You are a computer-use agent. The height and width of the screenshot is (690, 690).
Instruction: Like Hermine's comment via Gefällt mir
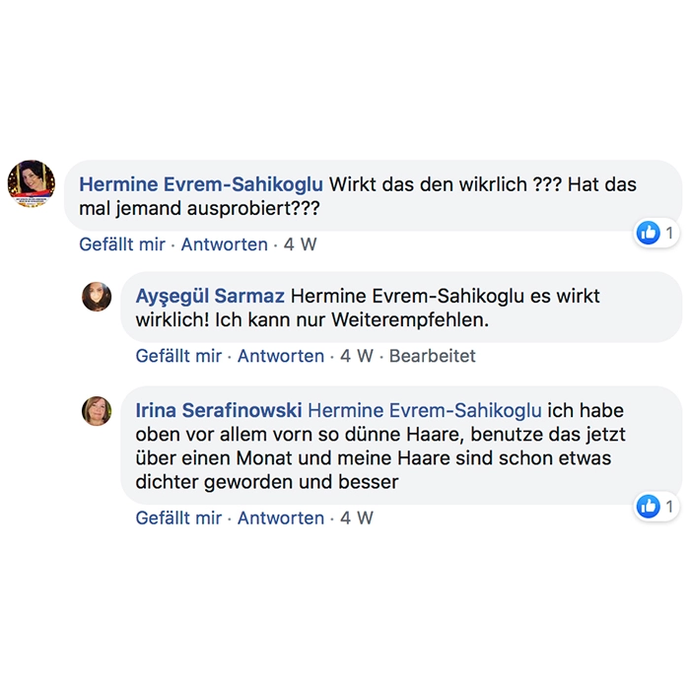122,244
